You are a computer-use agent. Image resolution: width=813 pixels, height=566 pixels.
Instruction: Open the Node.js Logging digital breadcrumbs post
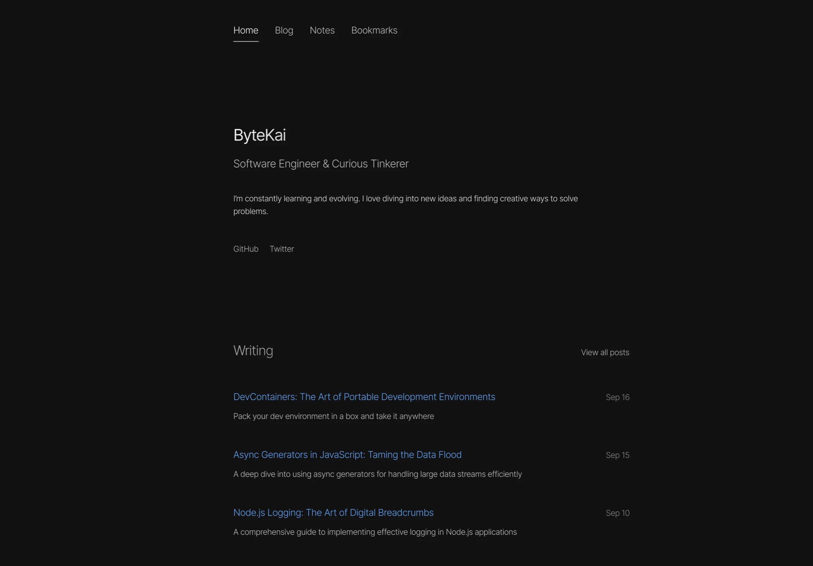333,512
